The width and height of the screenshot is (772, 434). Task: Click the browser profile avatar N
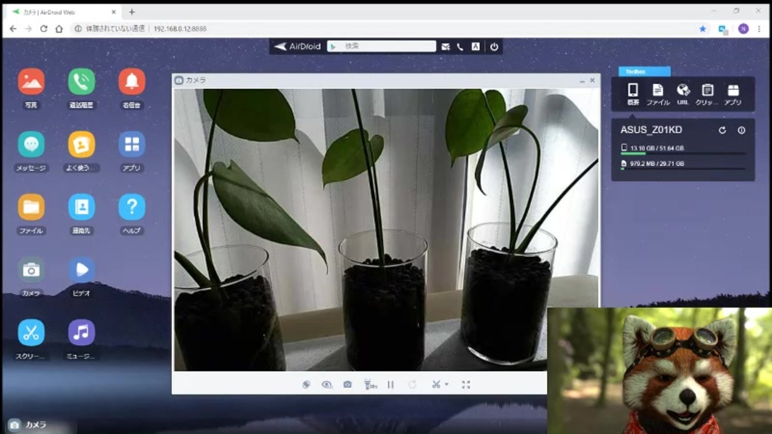coord(743,28)
